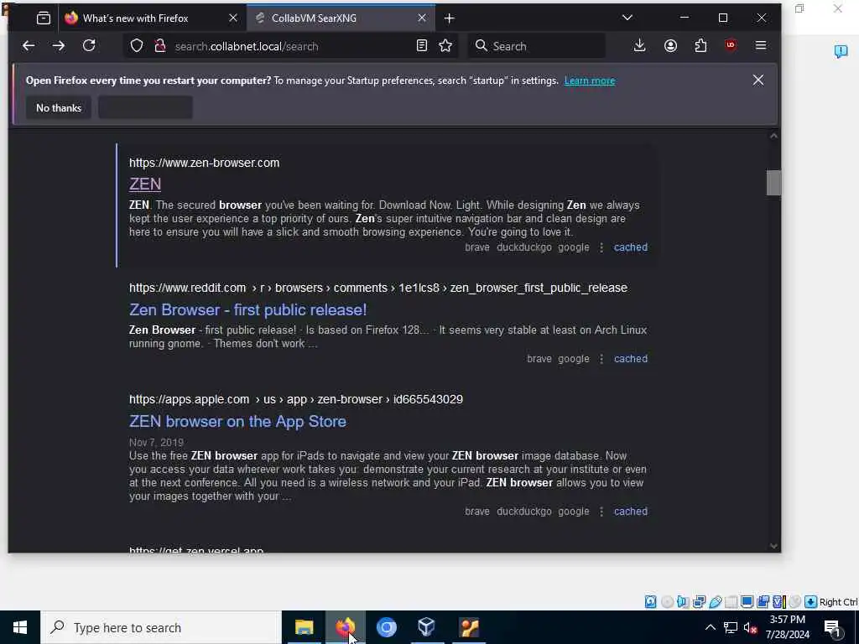This screenshot has width=859, height=644.
Task: Open the tracking protection shield panel
Action: click(137, 46)
